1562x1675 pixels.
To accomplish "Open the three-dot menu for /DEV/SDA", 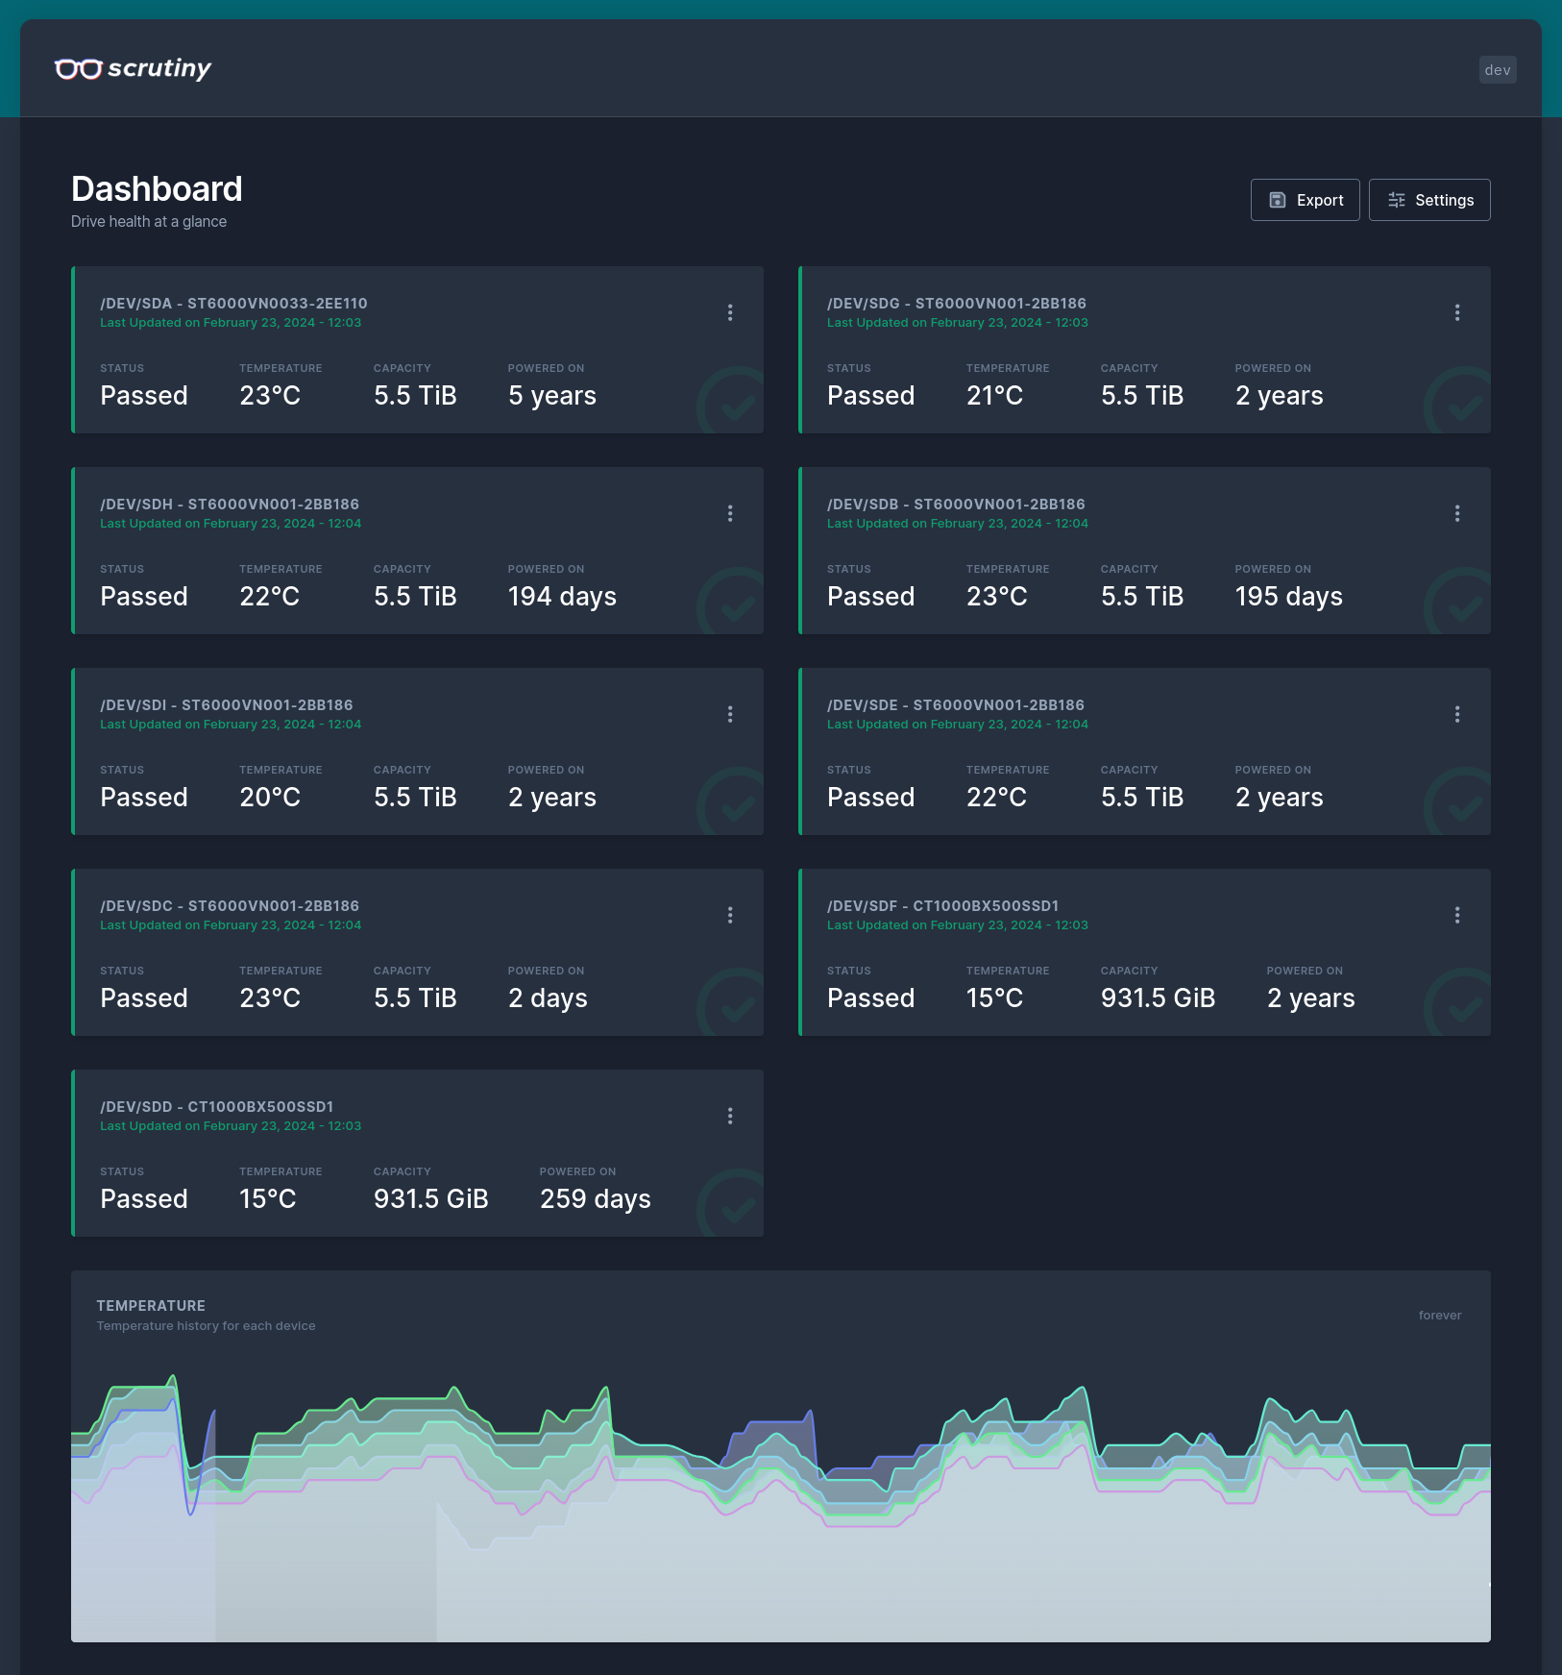I will [730, 312].
